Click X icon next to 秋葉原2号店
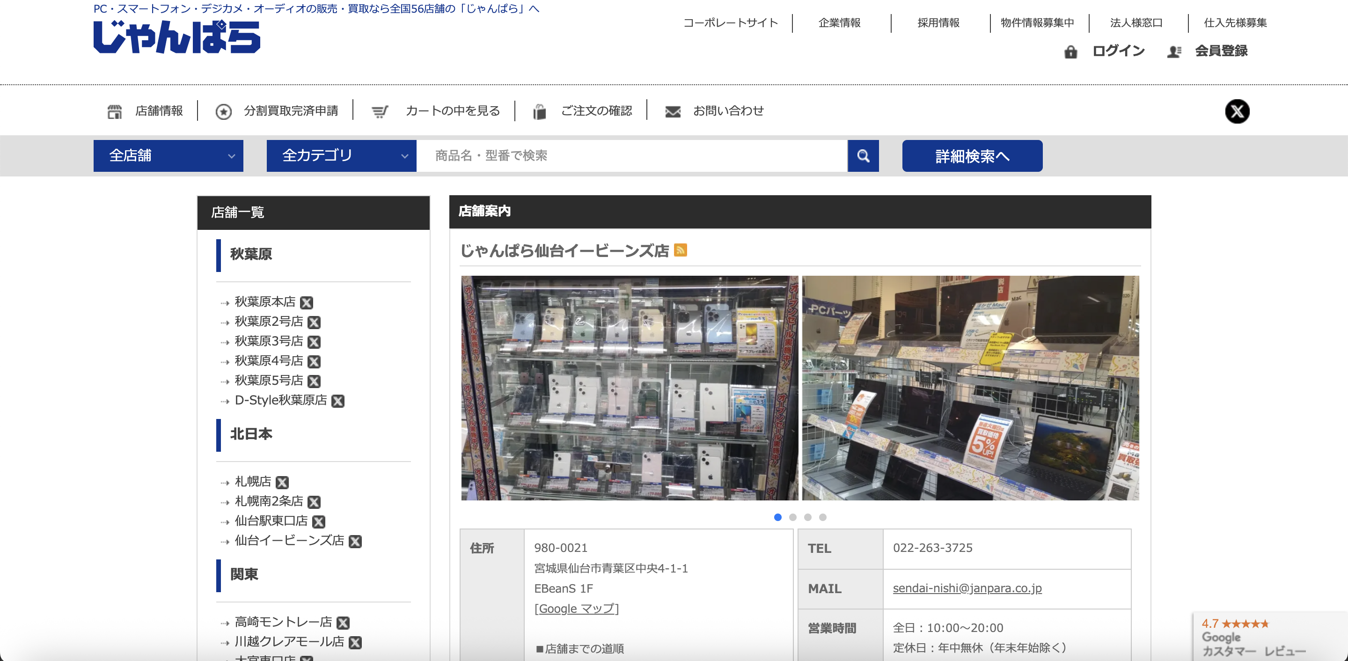This screenshot has height=661, width=1348. [x=314, y=322]
